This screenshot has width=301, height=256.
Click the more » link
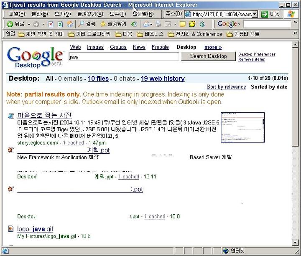click(213, 47)
